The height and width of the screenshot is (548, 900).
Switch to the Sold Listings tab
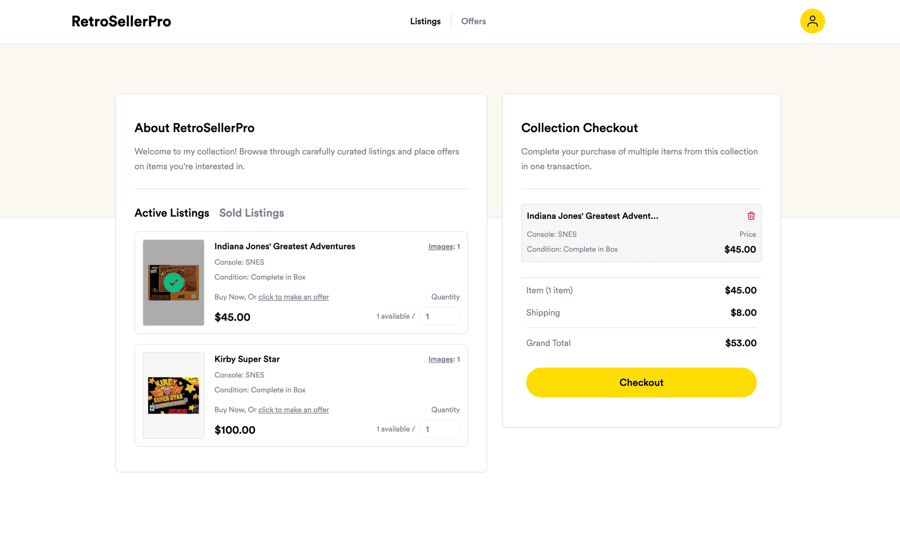pos(251,213)
